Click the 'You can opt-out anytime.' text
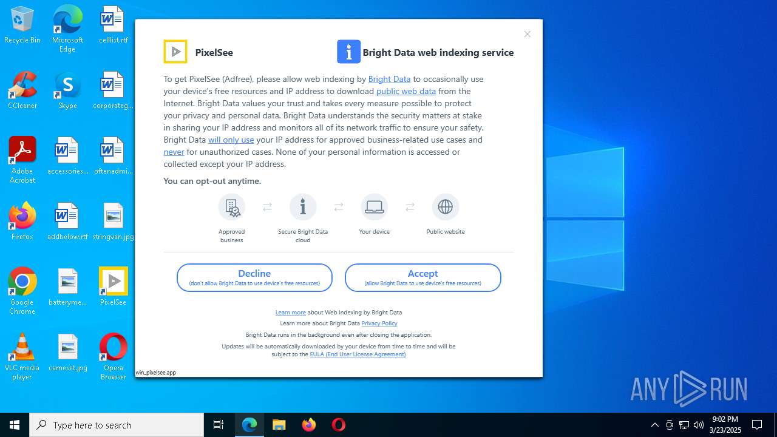Image resolution: width=777 pixels, height=437 pixels. tap(212, 181)
